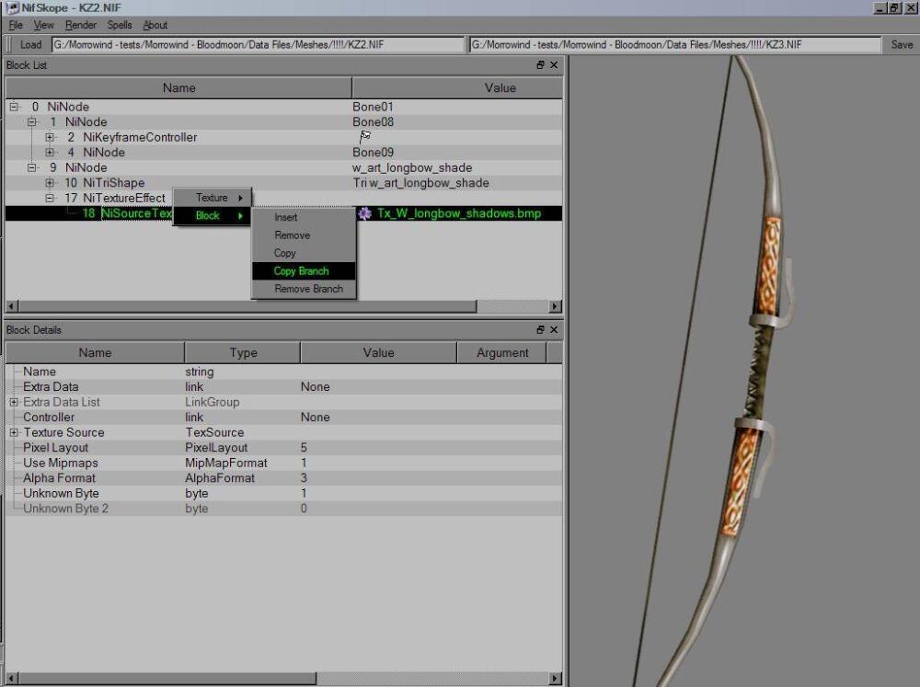Select the Controller link row
Viewport: 920px width, 687px height.
283,418
